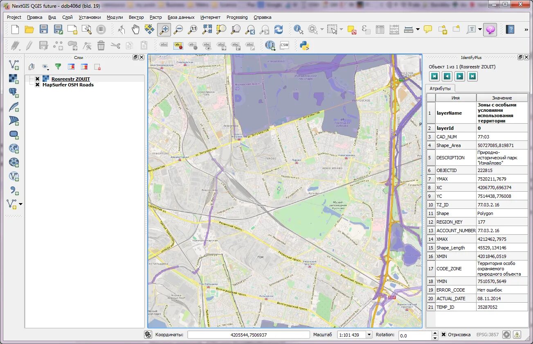Activate the Zoom In magnifier tool

[164, 29]
